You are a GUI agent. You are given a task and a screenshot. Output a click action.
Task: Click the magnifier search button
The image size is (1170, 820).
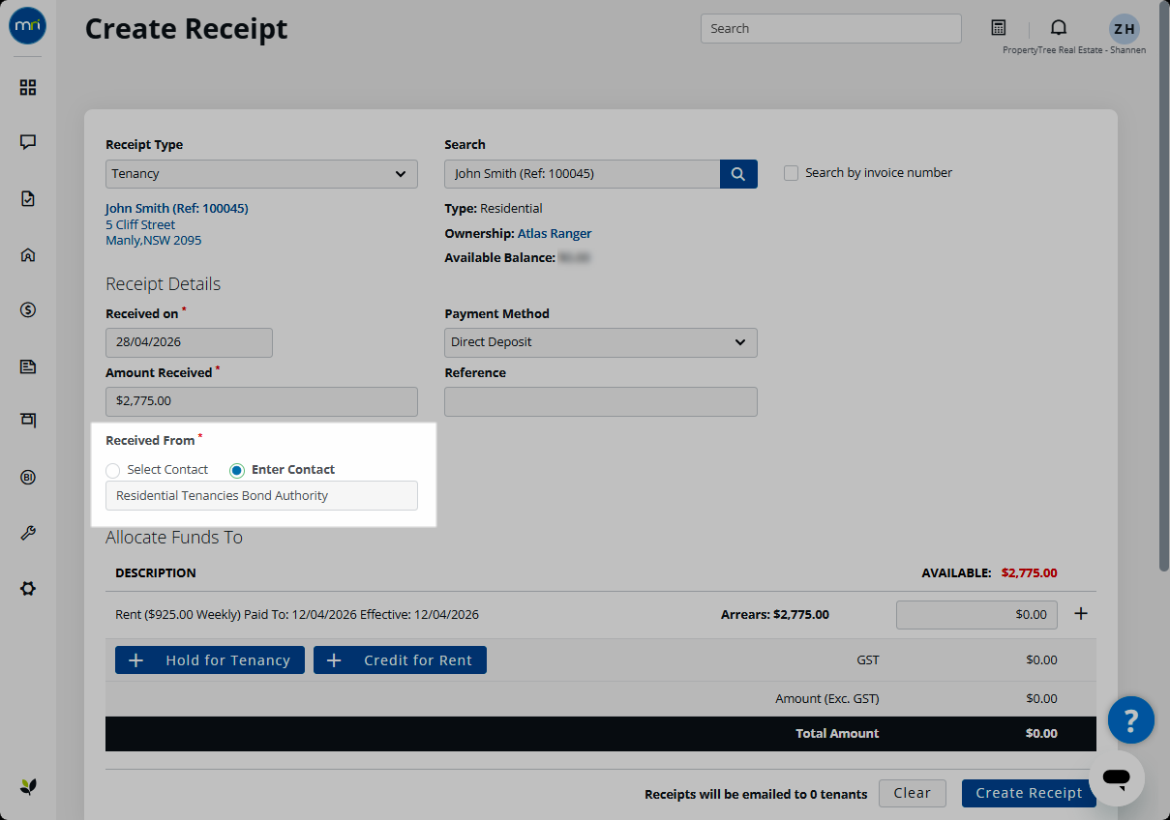[738, 174]
